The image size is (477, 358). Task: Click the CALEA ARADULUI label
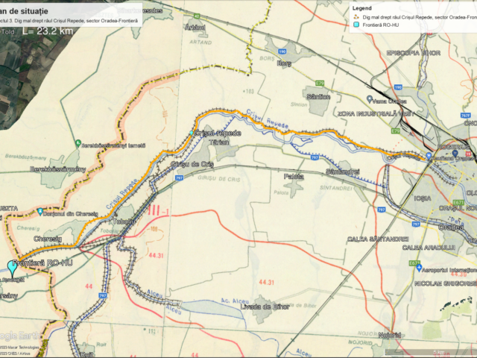coord(429,248)
